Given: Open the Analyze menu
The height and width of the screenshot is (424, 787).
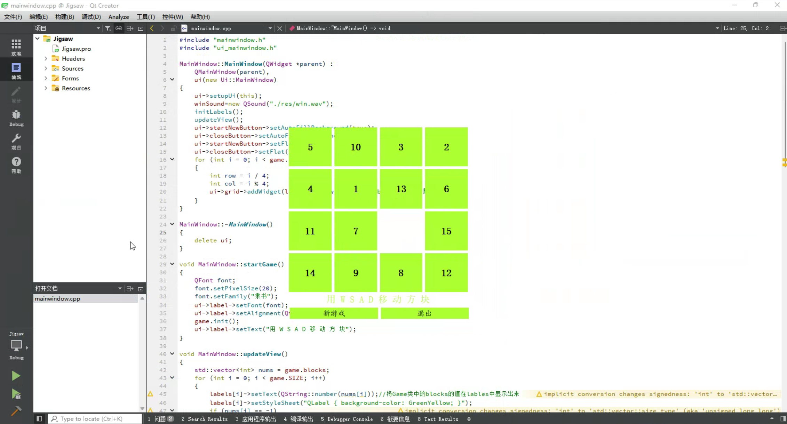Looking at the screenshot, I should point(118,17).
